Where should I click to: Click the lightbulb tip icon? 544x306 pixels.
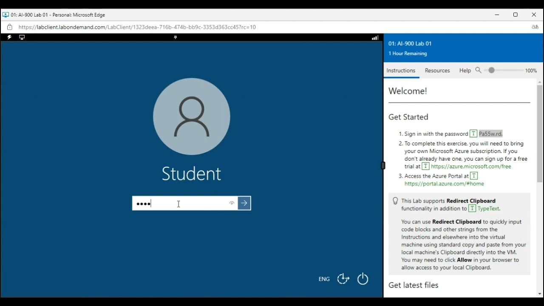tap(395, 201)
